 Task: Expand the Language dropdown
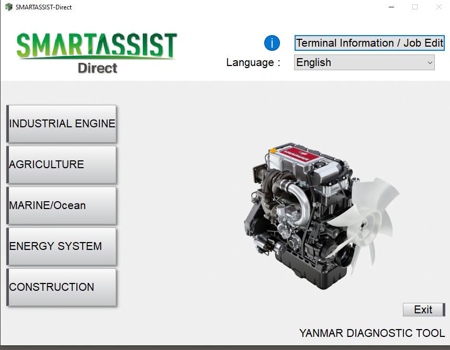click(x=364, y=62)
